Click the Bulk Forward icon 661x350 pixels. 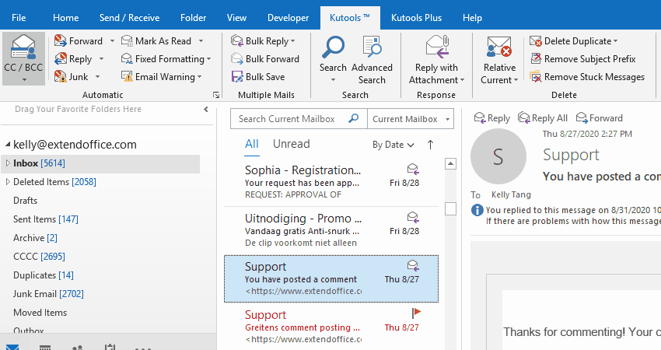pyautogui.click(x=237, y=58)
